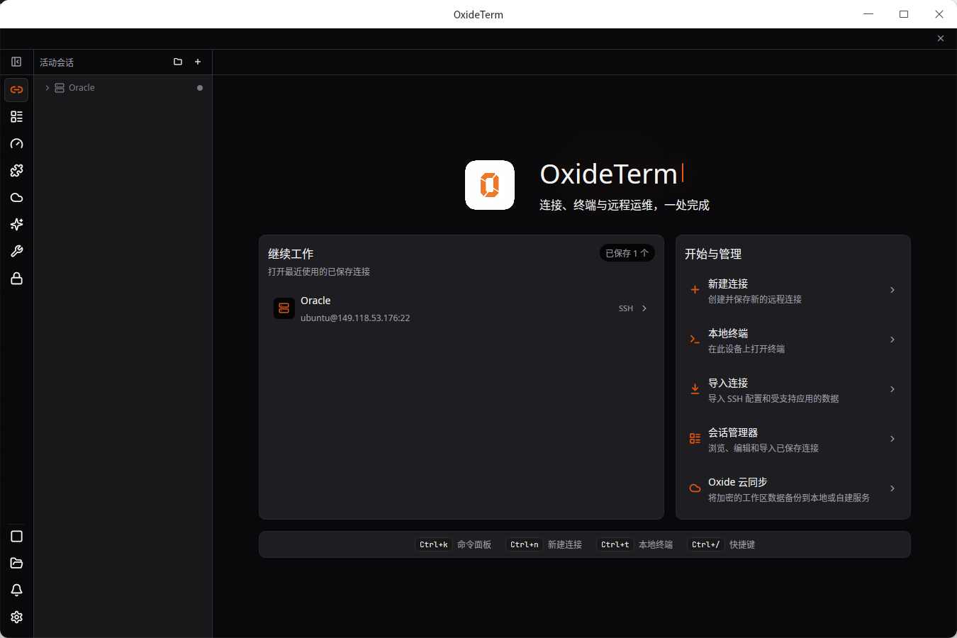957x638 pixels.
Task: Open the padlock icon in sidebar
Action: click(16, 279)
